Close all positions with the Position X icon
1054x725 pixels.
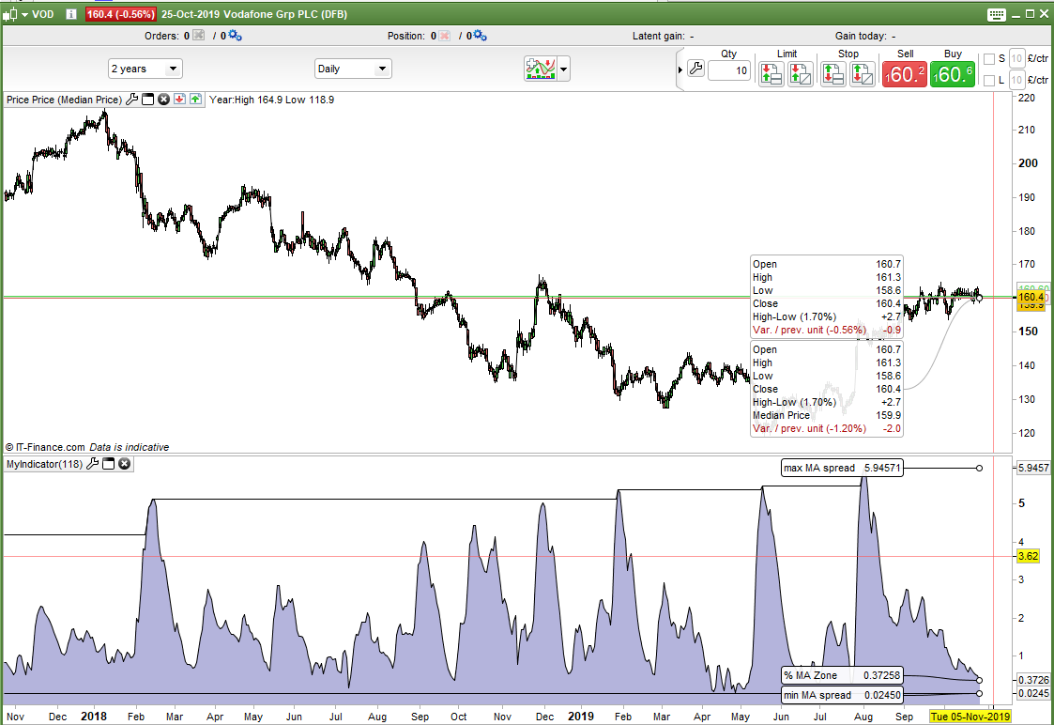click(x=444, y=35)
